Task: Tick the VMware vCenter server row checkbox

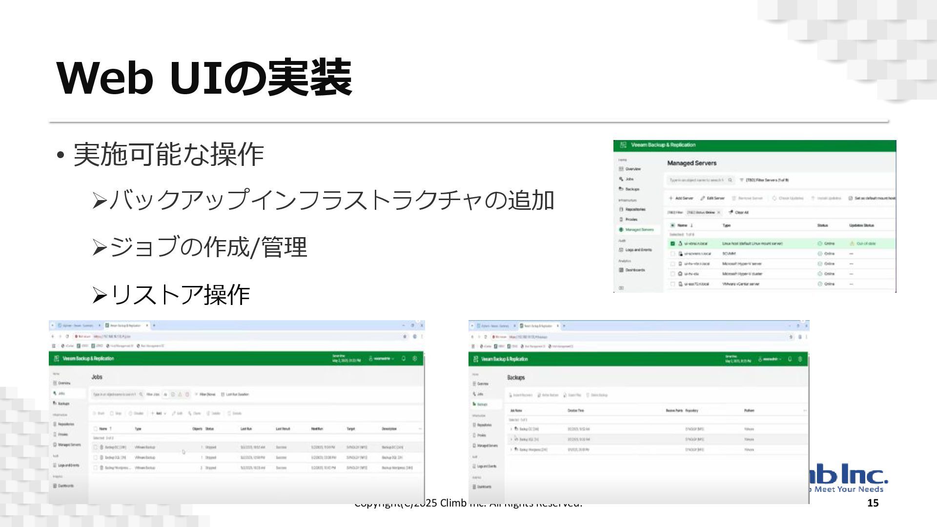Action: click(672, 284)
